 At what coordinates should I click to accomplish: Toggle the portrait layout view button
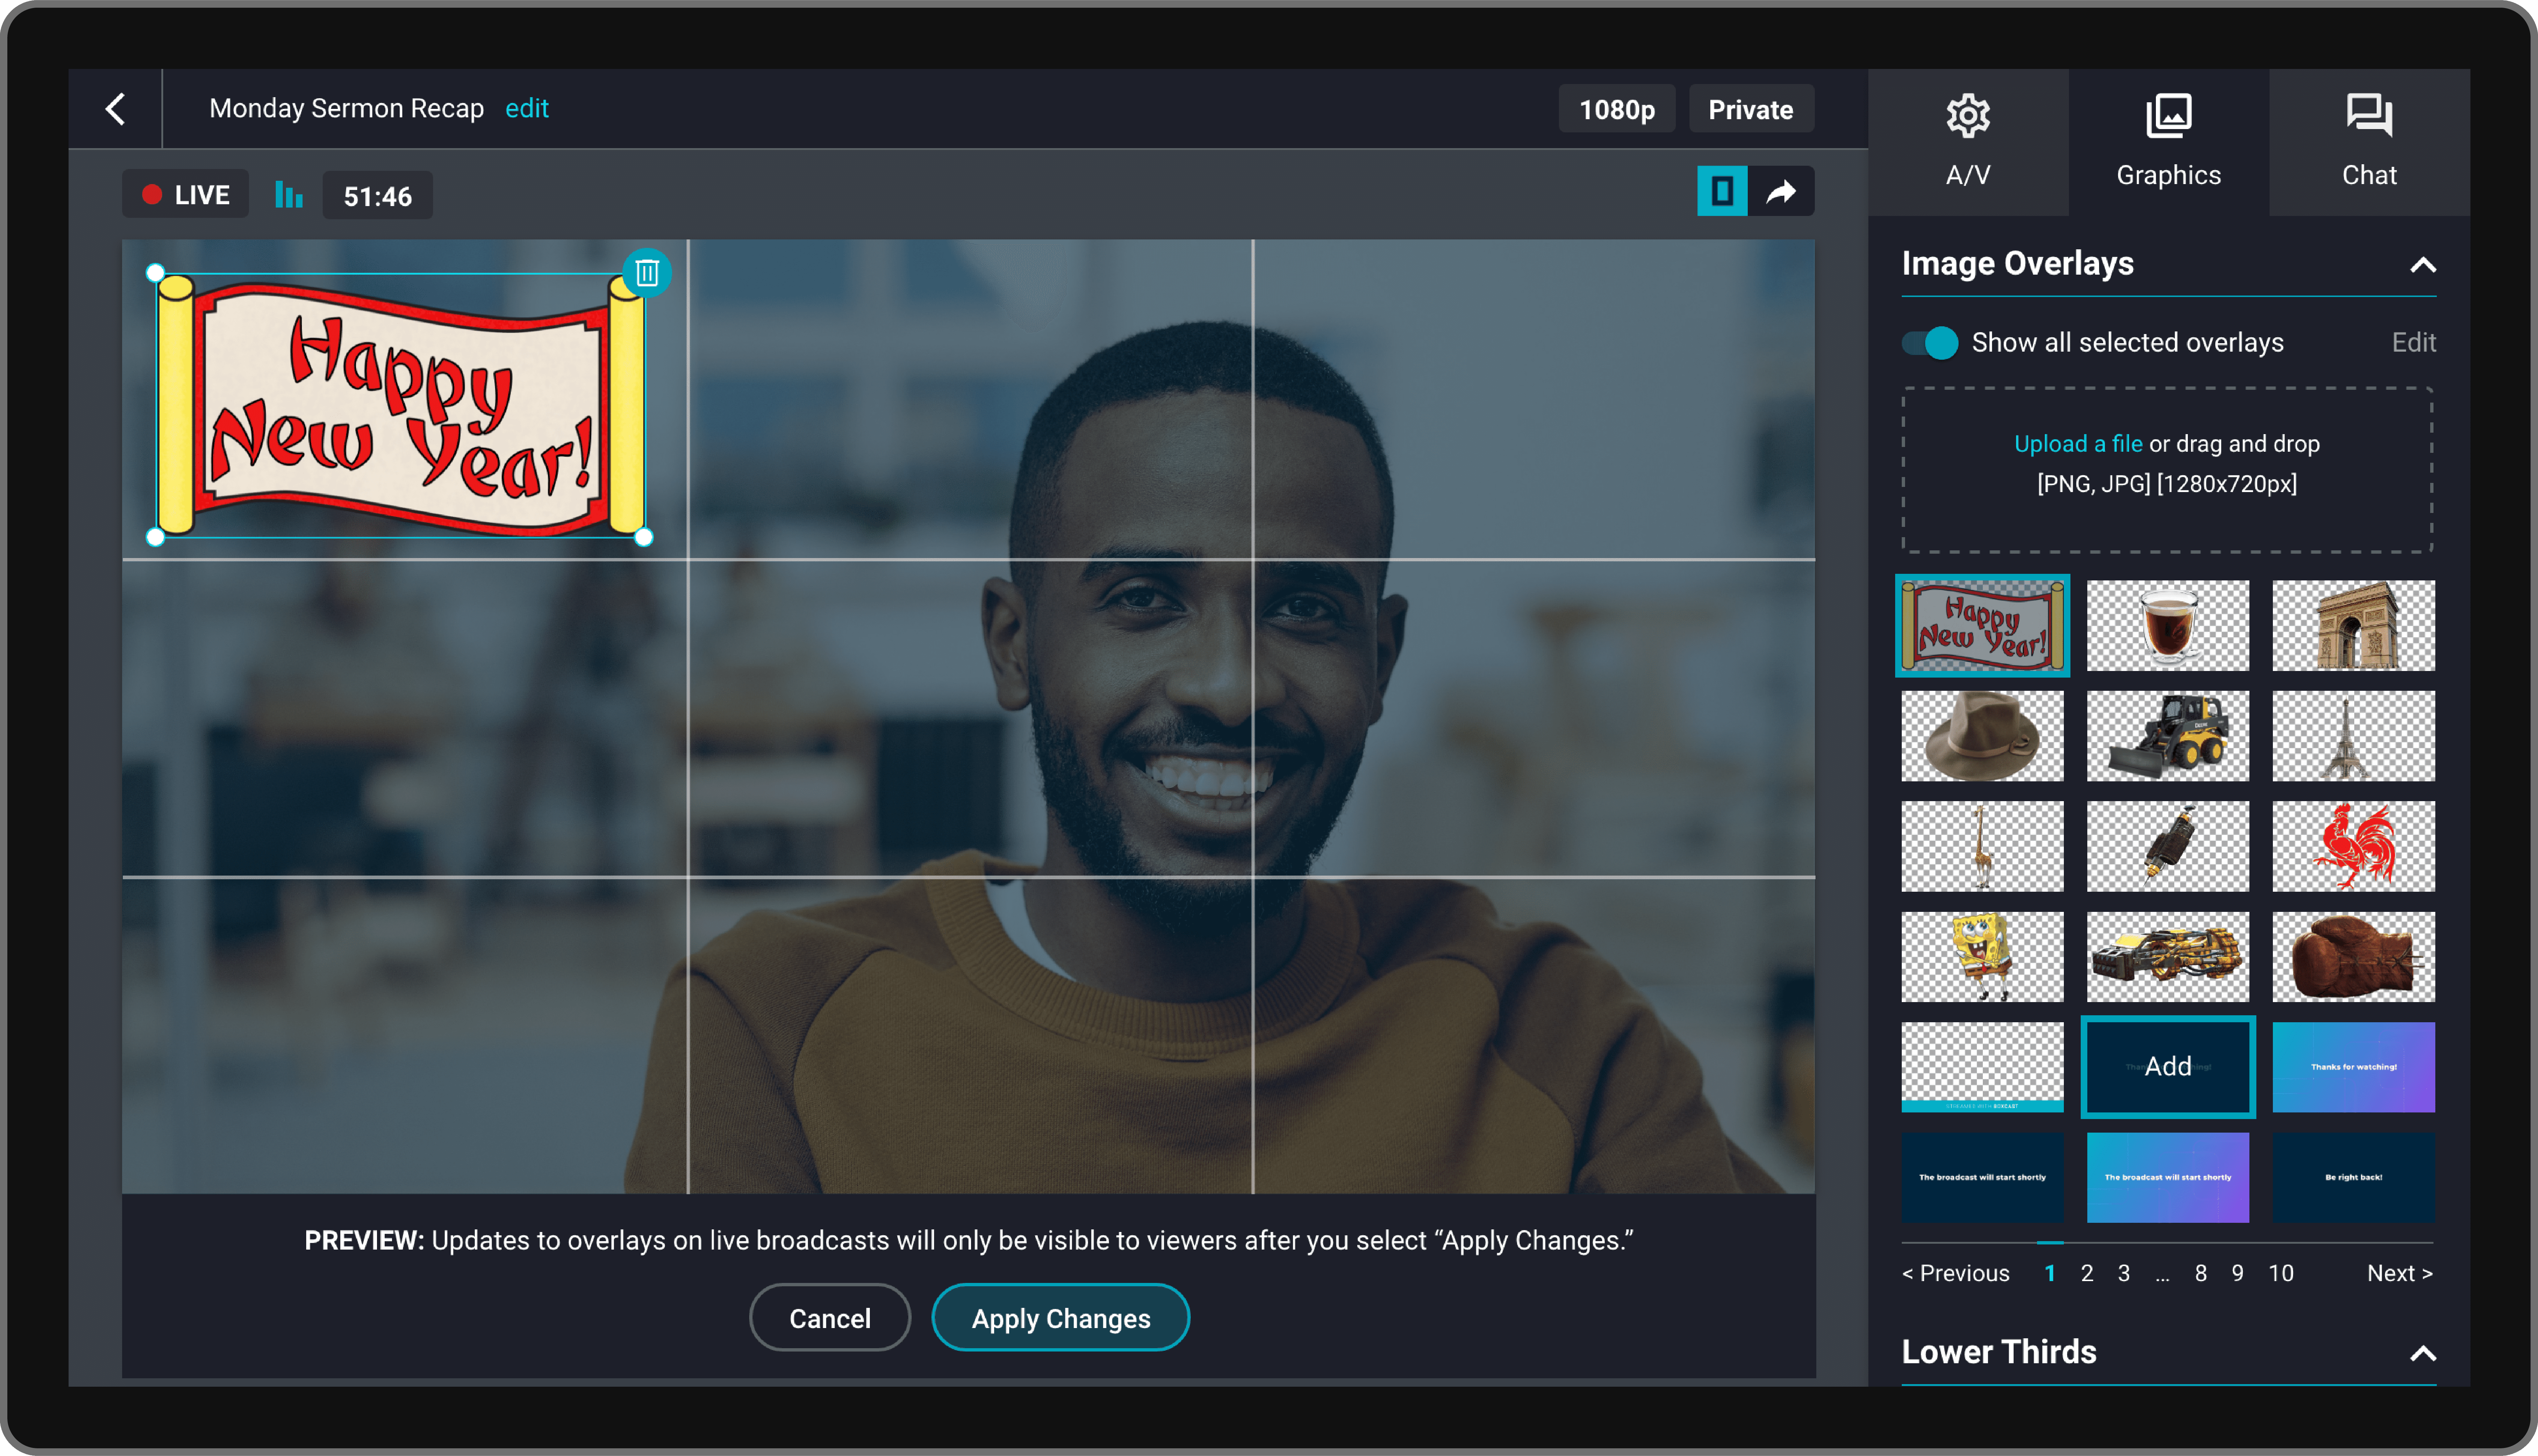(x=1722, y=191)
